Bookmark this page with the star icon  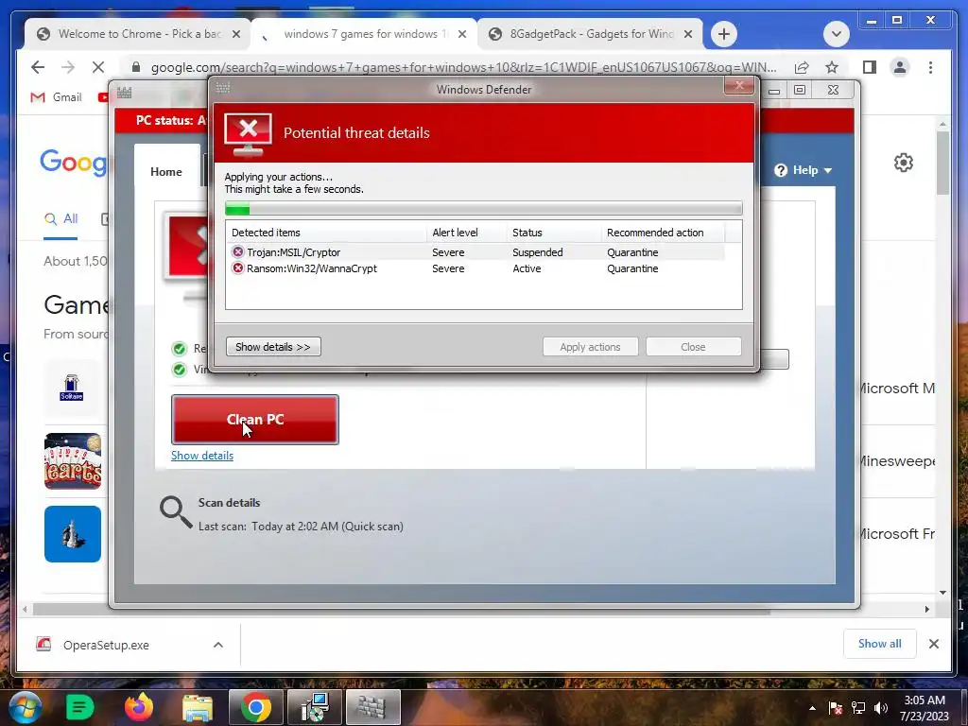tap(832, 67)
